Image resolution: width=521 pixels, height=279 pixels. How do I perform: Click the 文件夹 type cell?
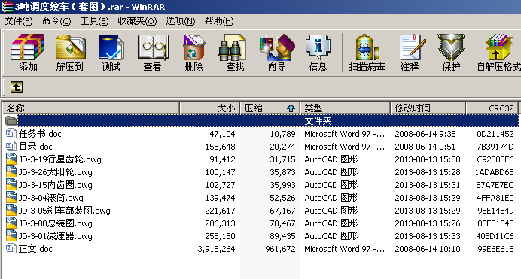(x=318, y=121)
